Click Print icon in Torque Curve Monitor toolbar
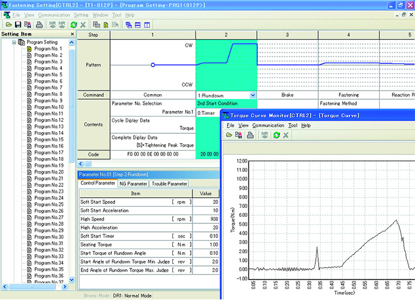 (x=251, y=134)
